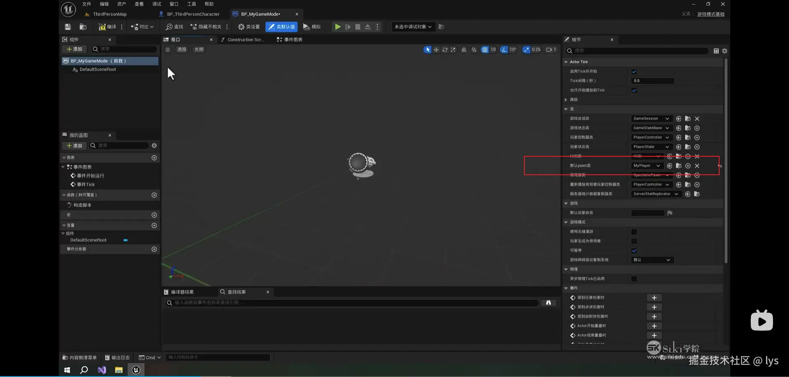Compile the blueprint using the 编译 button
The image size is (789, 377).
tap(107, 27)
